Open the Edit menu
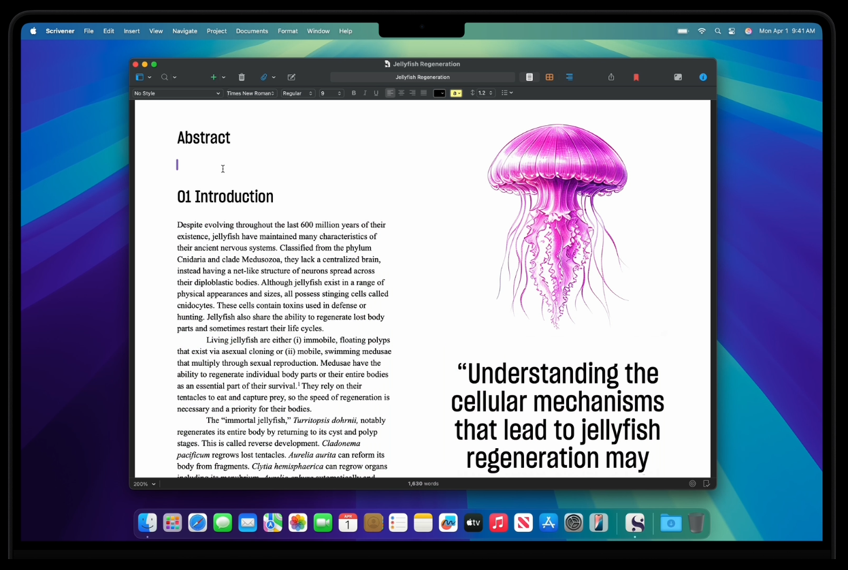This screenshot has height=570, width=848. (108, 31)
